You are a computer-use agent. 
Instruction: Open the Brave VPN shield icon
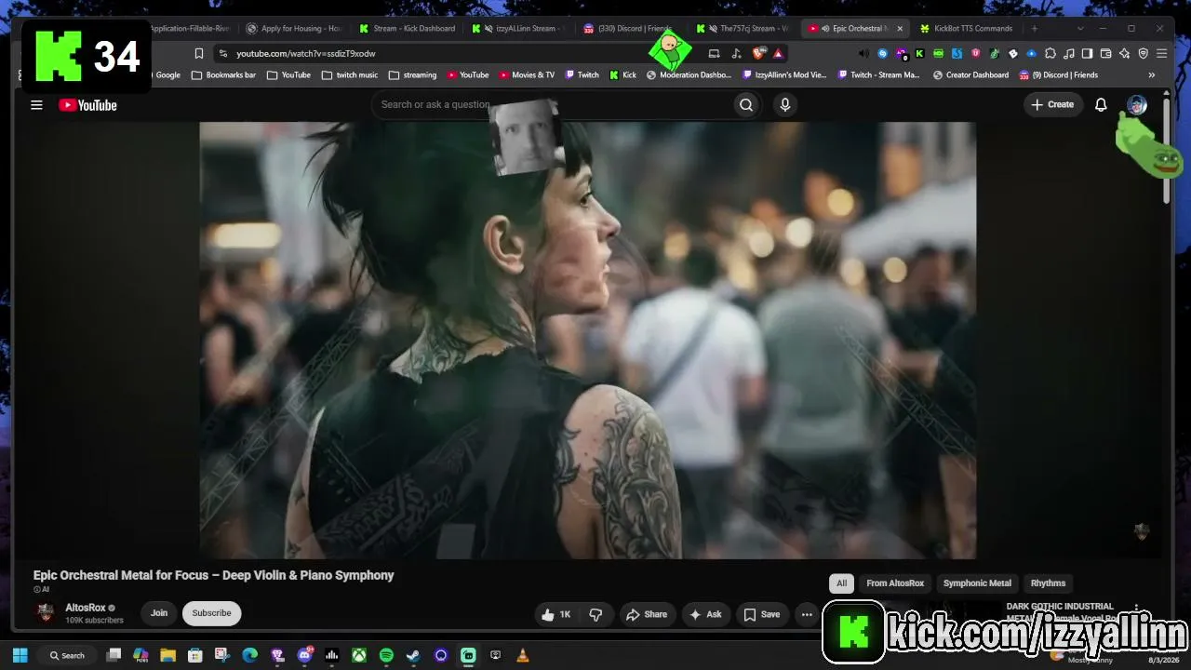tap(1144, 54)
